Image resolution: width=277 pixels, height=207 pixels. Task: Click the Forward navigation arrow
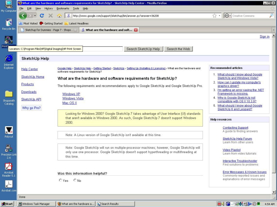click(x=30, y=16)
